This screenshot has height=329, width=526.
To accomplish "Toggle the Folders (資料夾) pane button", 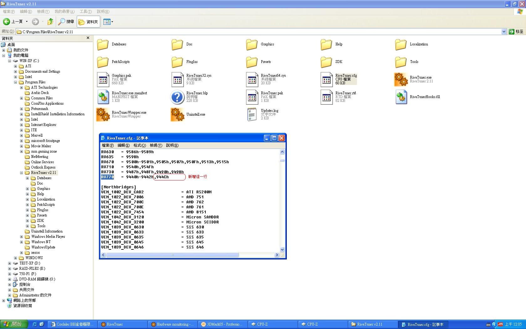I will [88, 22].
